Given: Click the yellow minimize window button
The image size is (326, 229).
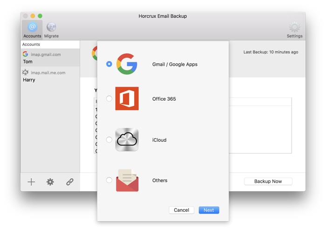Looking at the screenshot, I should (33, 16).
